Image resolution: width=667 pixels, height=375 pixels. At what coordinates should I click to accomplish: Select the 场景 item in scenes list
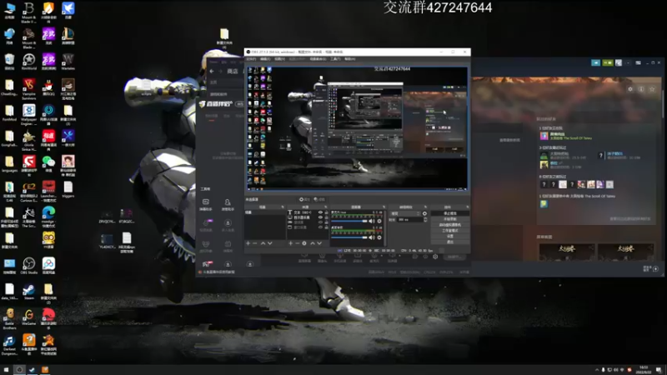[265, 212]
